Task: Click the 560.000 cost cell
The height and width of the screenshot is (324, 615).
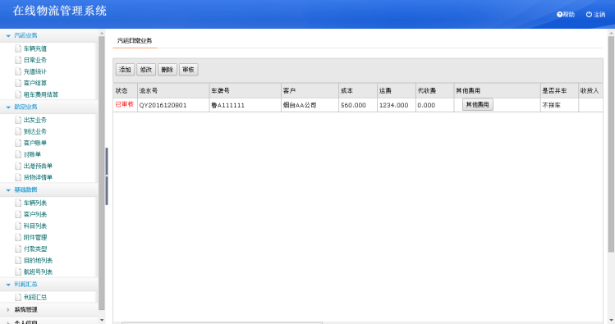Action: click(x=358, y=105)
